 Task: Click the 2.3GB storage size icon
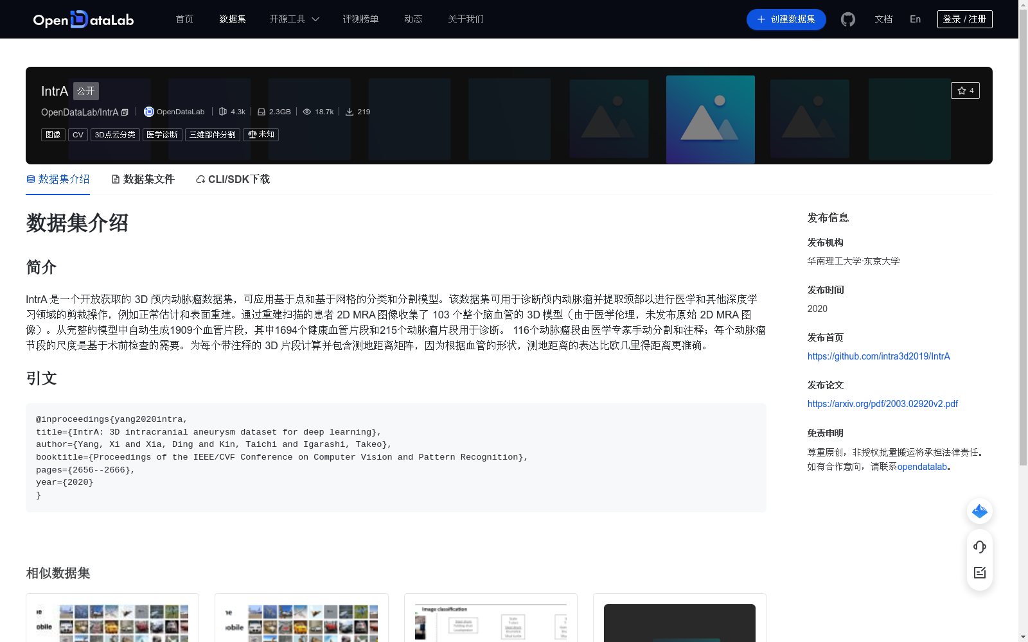pos(261,112)
